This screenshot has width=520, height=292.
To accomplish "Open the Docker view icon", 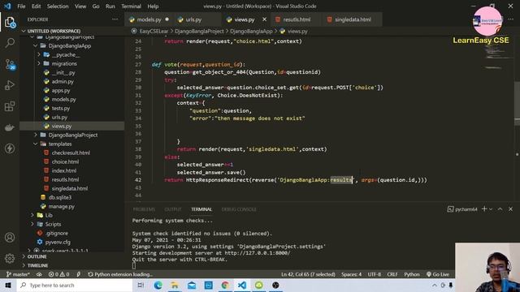I will 10,127.
